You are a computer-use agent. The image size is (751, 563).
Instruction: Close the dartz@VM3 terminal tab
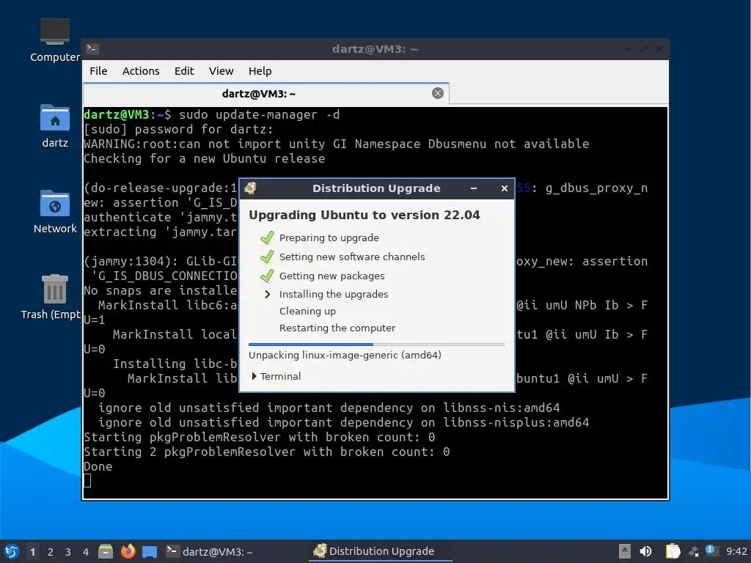(437, 93)
